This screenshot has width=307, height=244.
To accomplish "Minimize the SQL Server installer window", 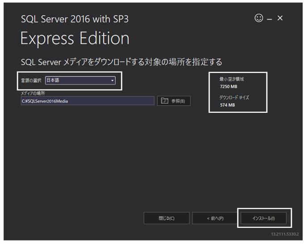I will [x=269, y=19].
